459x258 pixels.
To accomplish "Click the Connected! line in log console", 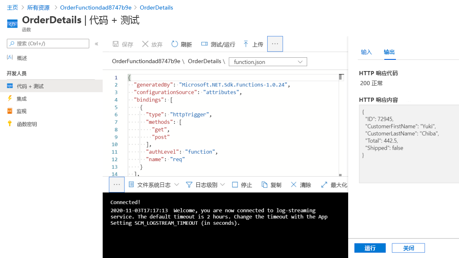I will coord(125,202).
